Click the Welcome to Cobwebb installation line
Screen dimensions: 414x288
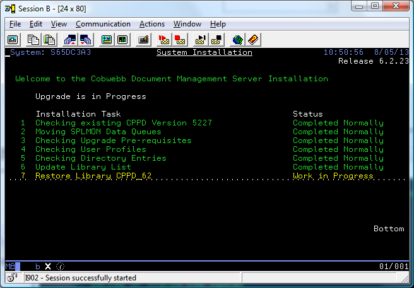pos(172,79)
